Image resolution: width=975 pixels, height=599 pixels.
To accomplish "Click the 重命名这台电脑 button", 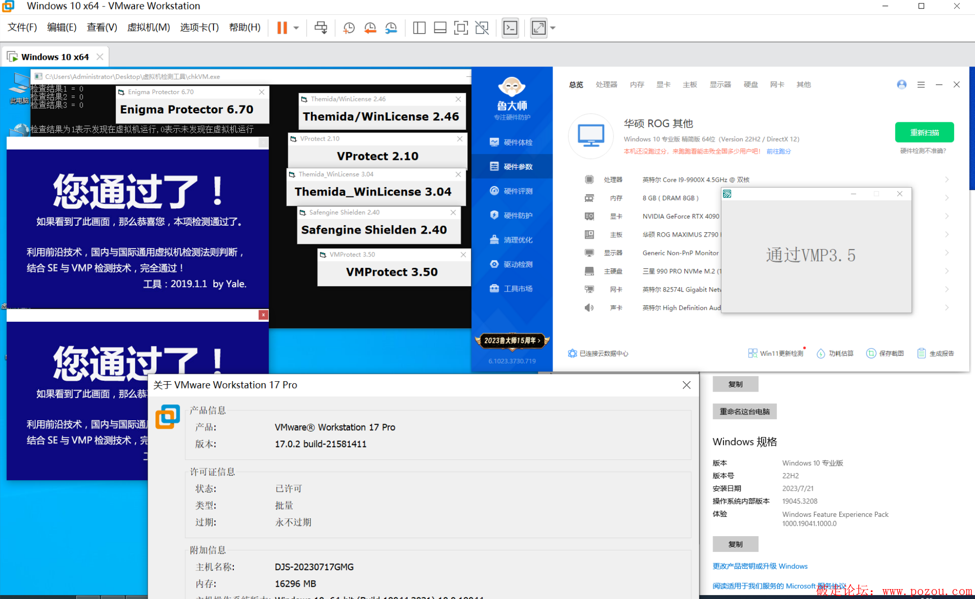I will tap(744, 411).
